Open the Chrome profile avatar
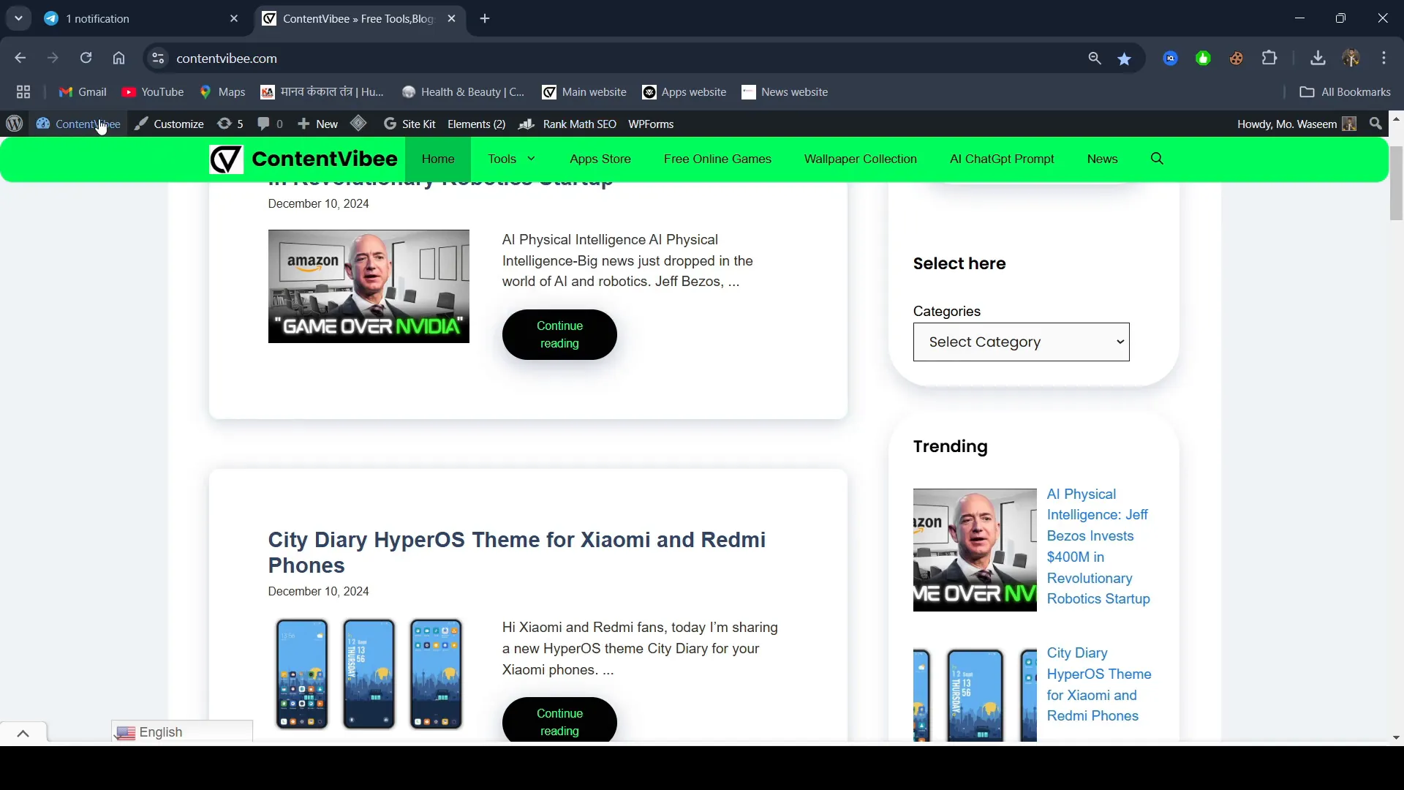 (x=1351, y=59)
